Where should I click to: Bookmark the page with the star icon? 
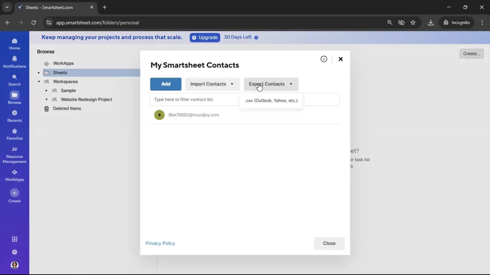coord(413,22)
